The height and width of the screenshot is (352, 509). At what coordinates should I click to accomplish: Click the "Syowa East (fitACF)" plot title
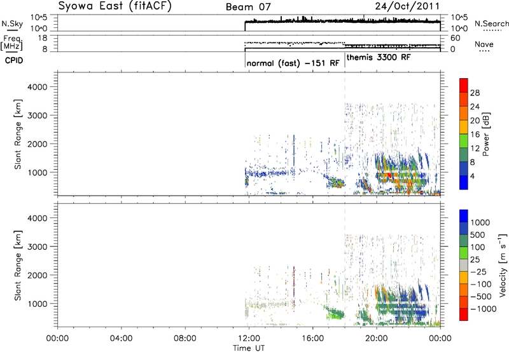point(115,6)
